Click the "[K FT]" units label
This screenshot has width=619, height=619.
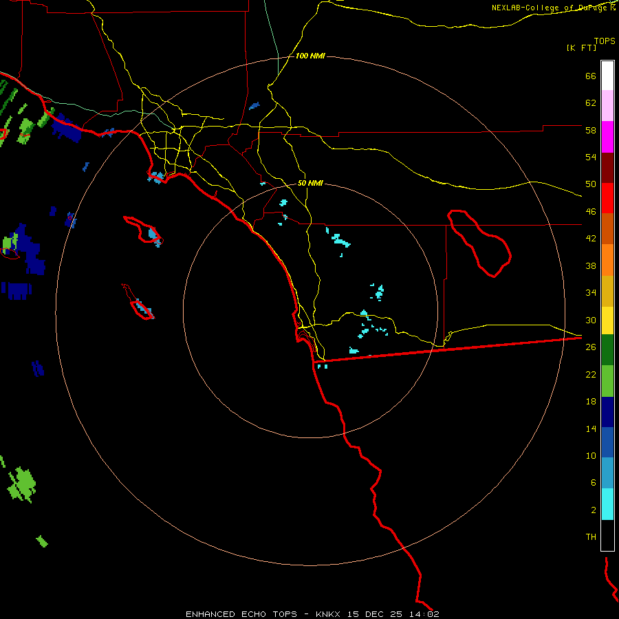(x=581, y=48)
